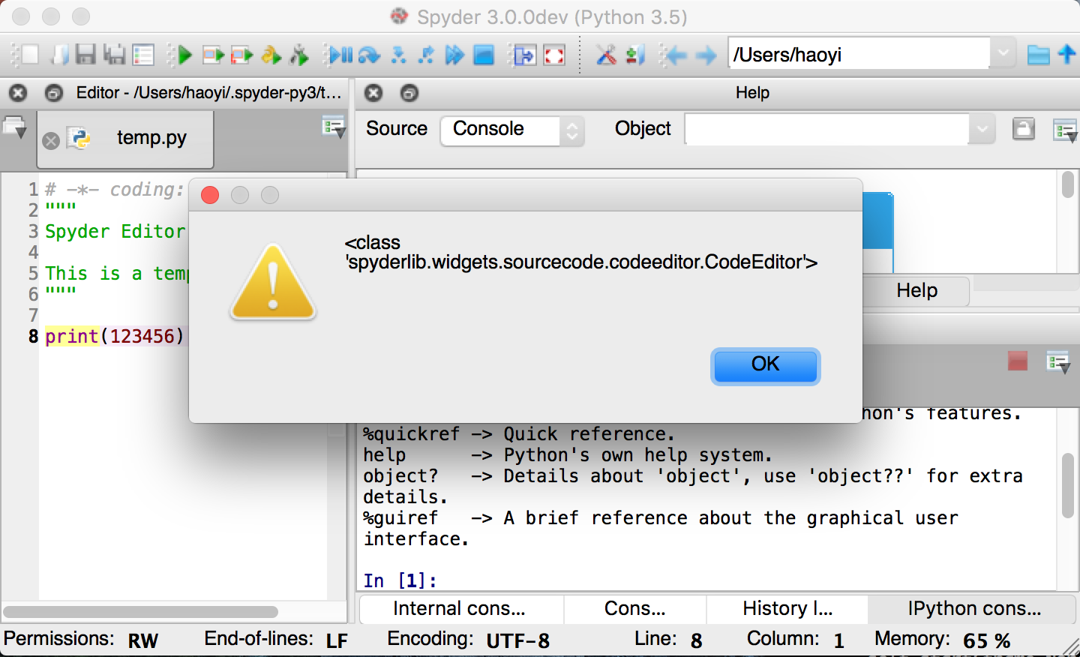This screenshot has height=657, width=1080.
Task: Click the red stop button in the console
Action: [x=1018, y=361]
